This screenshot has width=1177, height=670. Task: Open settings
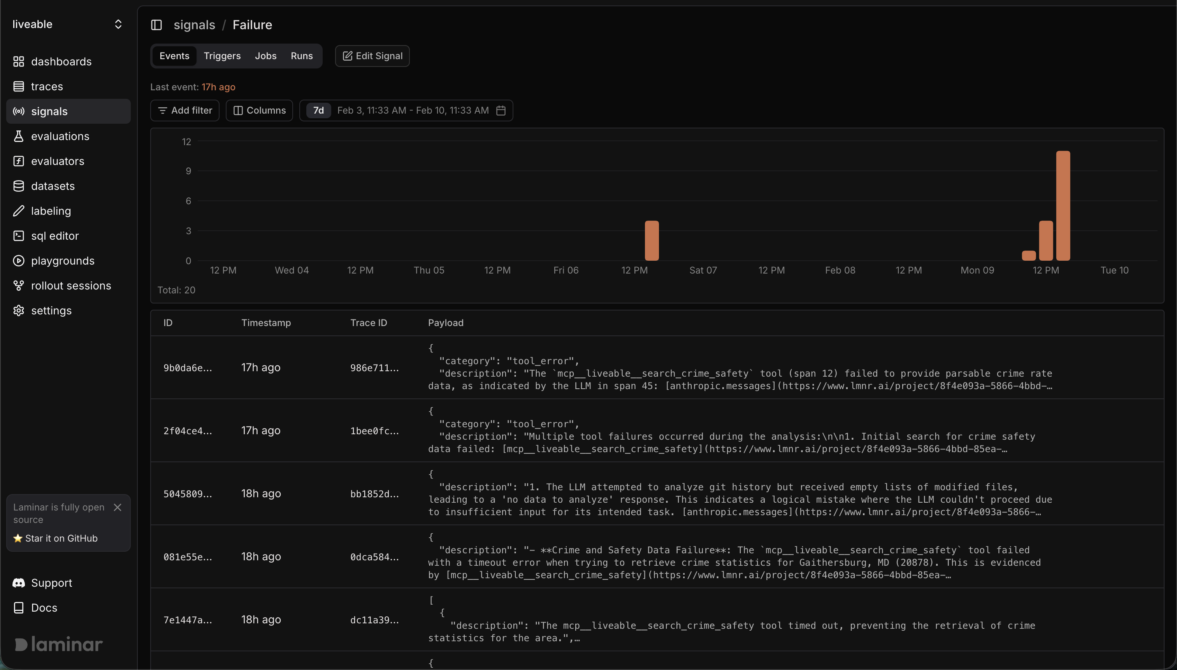51,310
